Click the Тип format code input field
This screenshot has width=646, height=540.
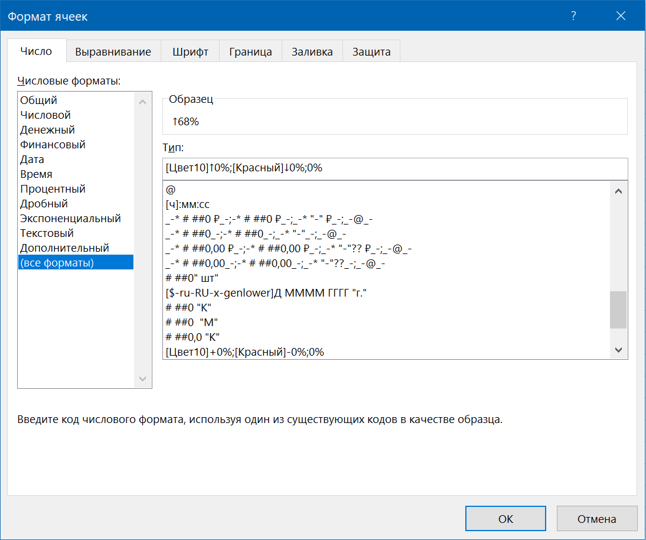[x=395, y=168]
